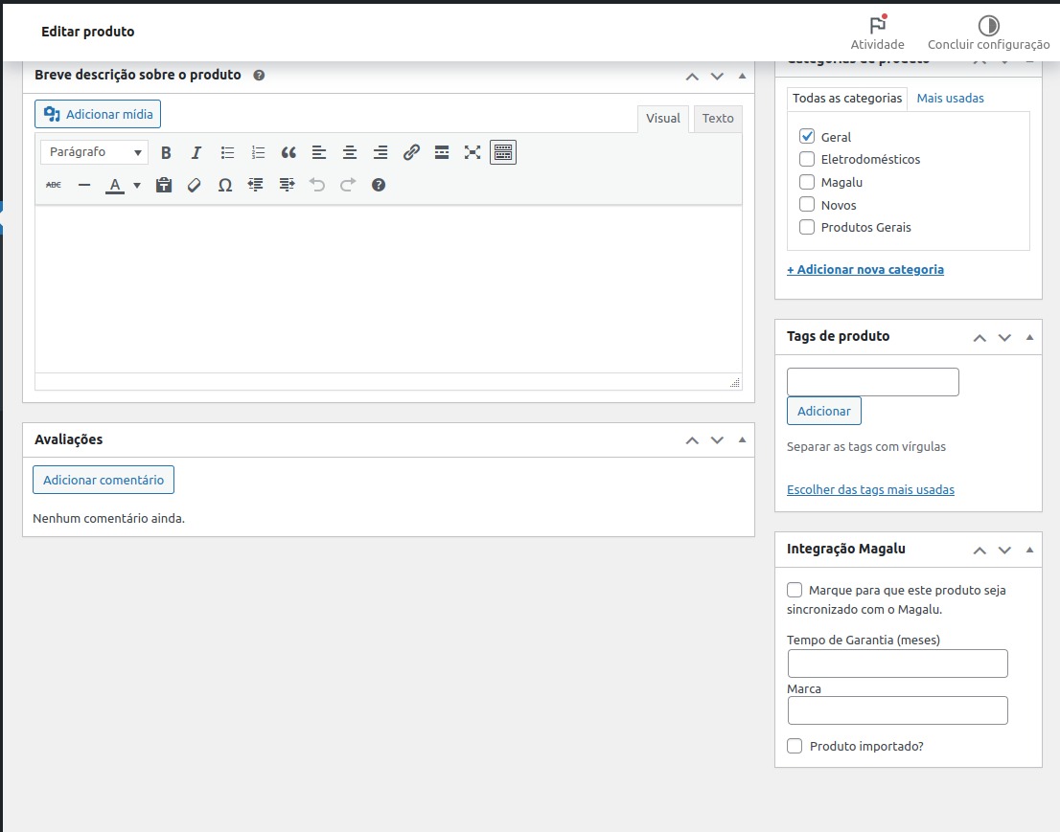Apply strikethrough formatting
Screen dimensions: 1060x832
(54, 185)
